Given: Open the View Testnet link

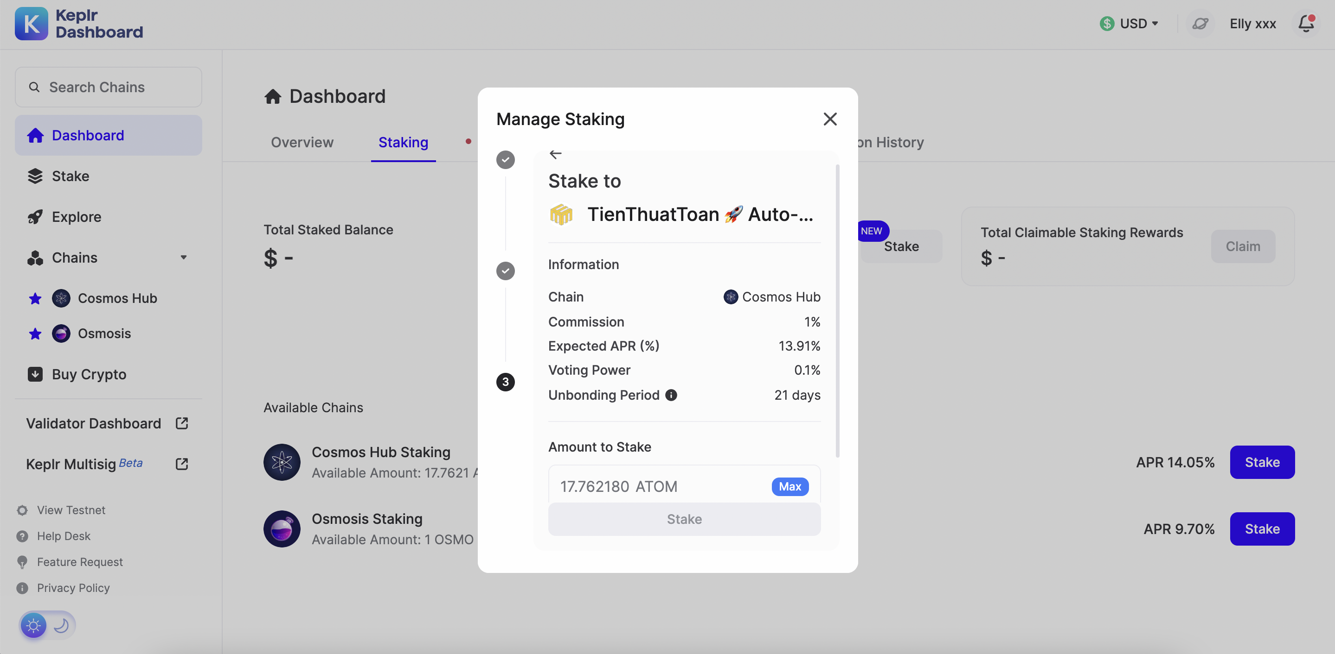Looking at the screenshot, I should [71, 510].
